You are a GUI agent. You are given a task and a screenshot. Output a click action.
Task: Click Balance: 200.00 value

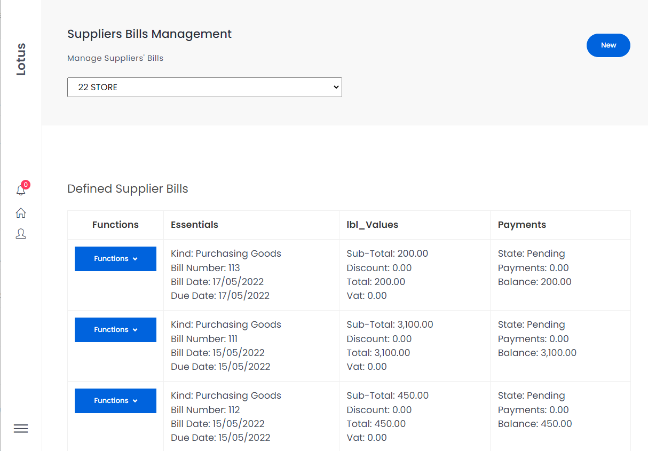tap(535, 282)
